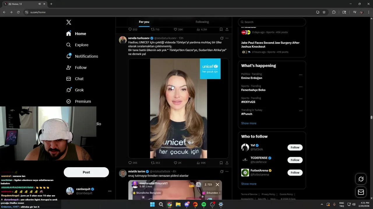This screenshot has width=373, height=209.
Task: Play the UNICEF video in post
Action: pos(178,108)
